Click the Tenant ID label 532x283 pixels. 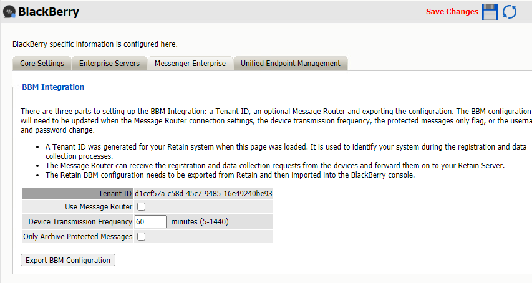pos(115,194)
